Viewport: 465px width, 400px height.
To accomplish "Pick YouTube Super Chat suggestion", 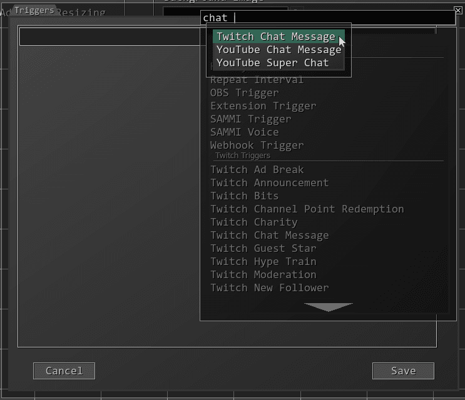I will (278, 62).
